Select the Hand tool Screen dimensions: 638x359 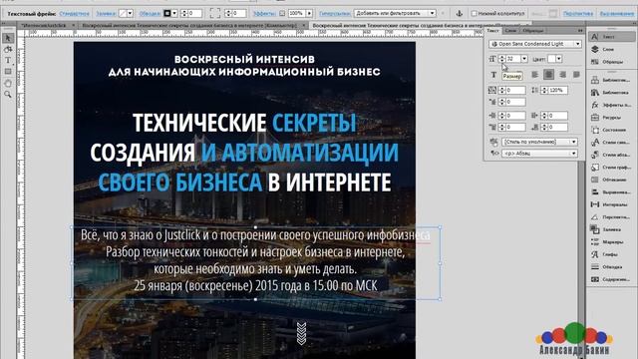[x=8, y=83]
